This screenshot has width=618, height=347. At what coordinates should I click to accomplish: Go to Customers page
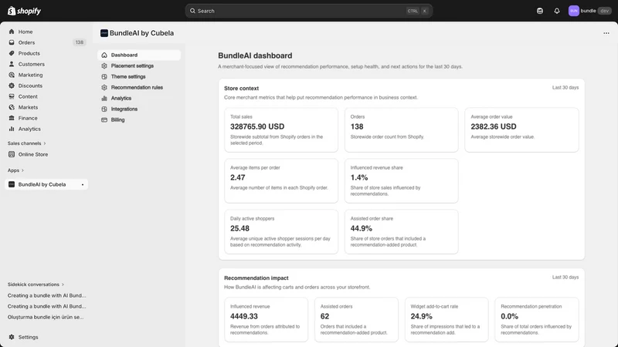click(31, 64)
